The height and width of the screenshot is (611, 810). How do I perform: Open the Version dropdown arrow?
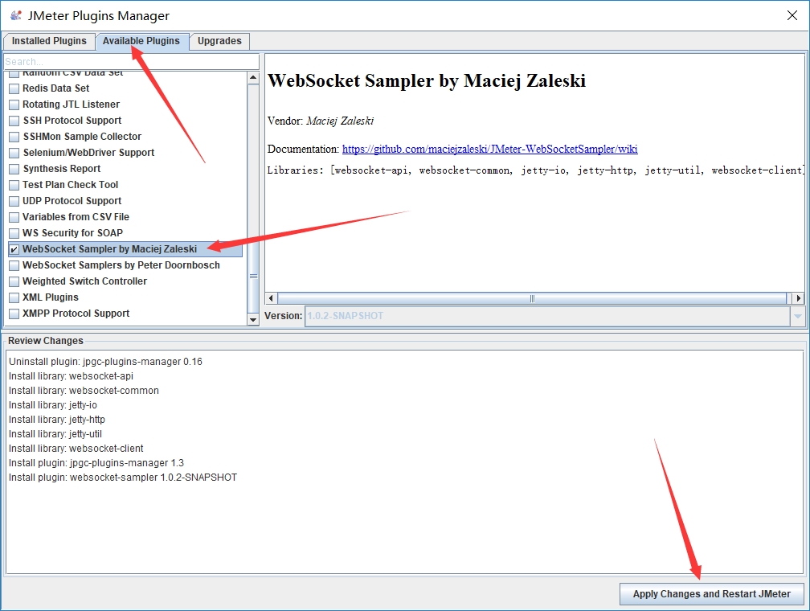click(x=798, y=316)
